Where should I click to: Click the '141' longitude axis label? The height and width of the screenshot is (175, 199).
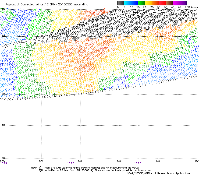pyautogui.click(x=80, y=161)
